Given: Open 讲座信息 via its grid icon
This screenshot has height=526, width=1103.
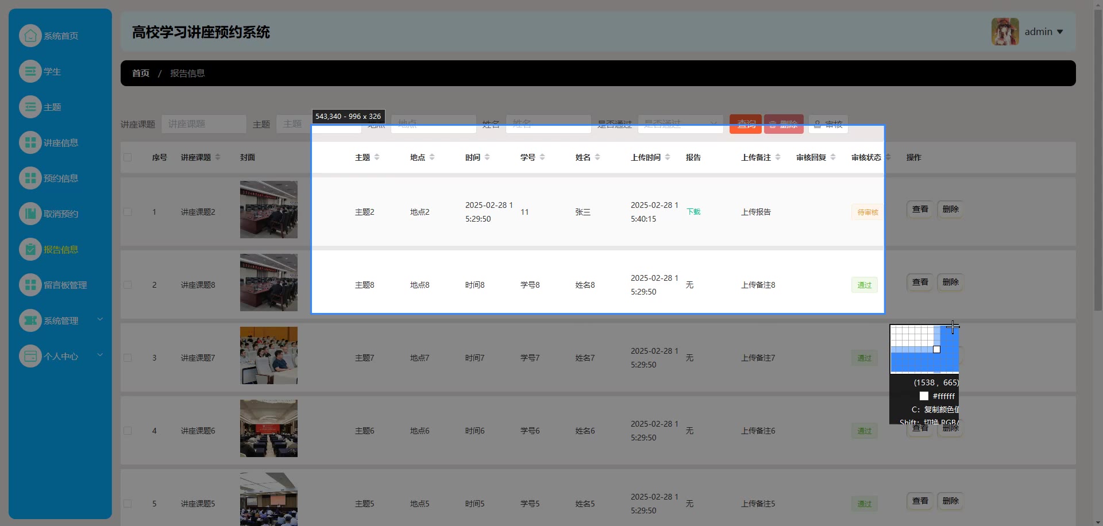Looking at the screenshot, I should [30, 143].
